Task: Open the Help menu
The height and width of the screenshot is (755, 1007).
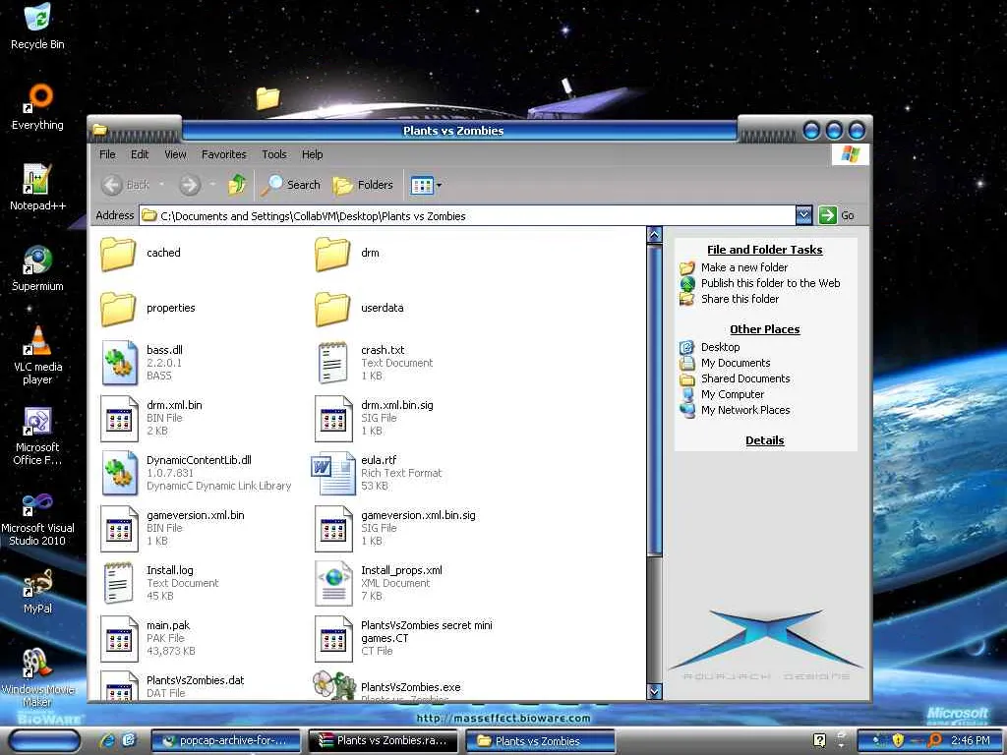Action: point(312,154)
